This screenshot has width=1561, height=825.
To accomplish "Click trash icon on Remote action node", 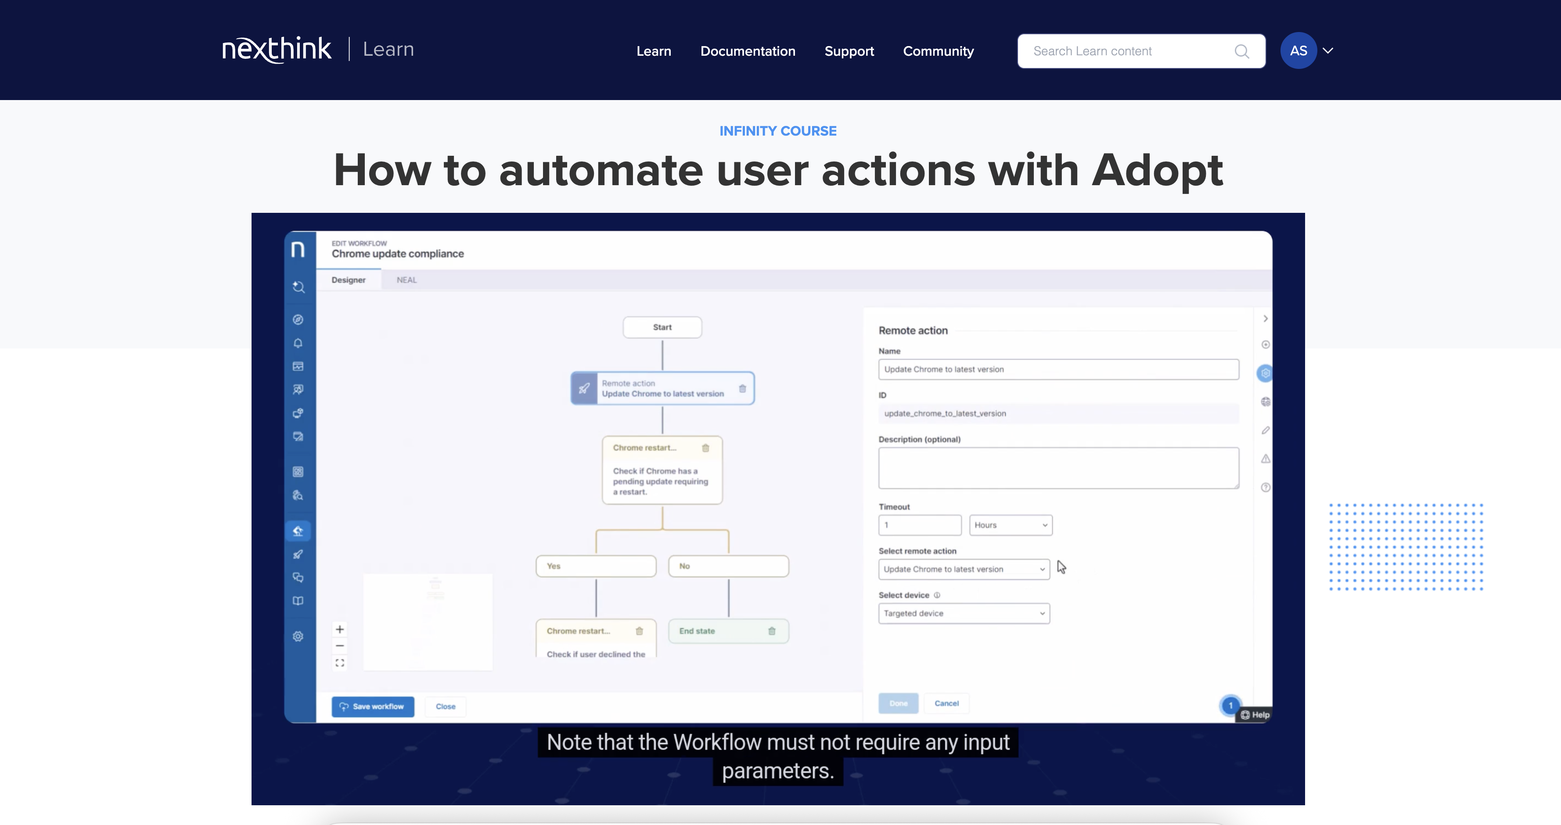I will [742, 388].
